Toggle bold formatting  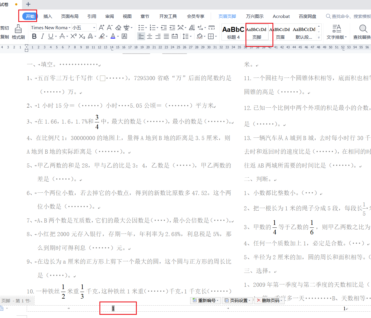34,36
